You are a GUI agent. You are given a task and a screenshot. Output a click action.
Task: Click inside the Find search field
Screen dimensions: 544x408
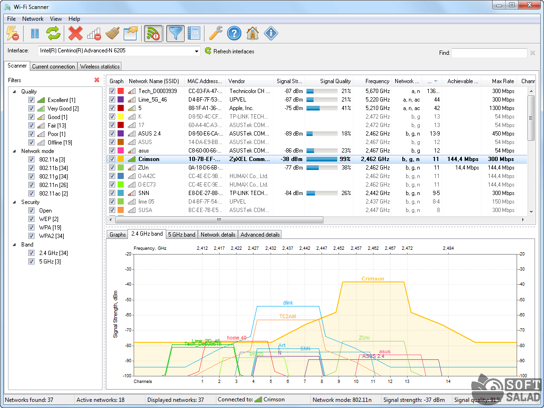tap(489, 53)
